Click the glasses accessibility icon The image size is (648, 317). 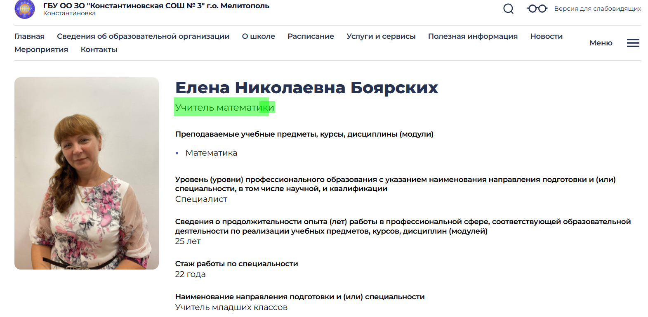coord(537,9)
